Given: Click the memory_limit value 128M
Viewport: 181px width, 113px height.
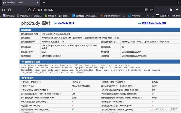Looking at the screenshot, I should pyautogui.click(x=155, y=86).
